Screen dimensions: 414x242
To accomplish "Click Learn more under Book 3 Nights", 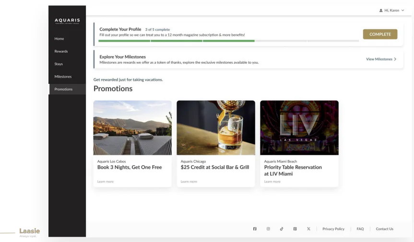I will (106, 181).
